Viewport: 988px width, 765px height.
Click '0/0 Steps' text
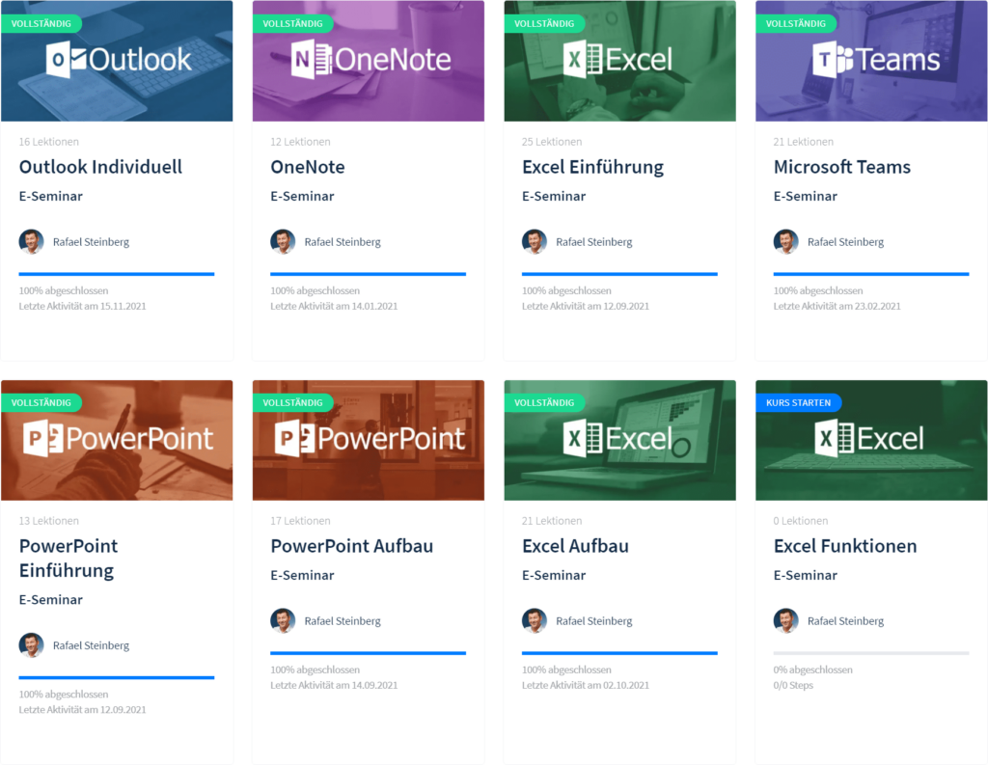[793, 686]
